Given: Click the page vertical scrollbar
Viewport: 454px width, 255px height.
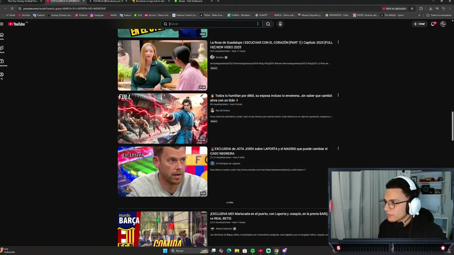Looking at the screenshot, I should pos(452,126).
